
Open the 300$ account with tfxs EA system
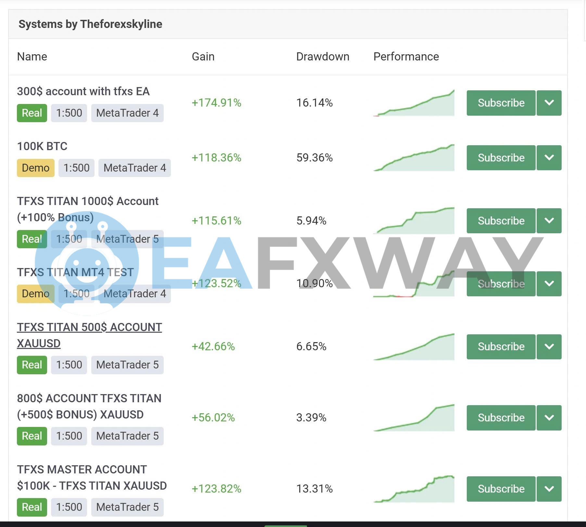[x=83, y=91]
